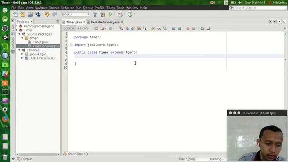
Task: Click the Clean and Build Project icon
Action: [103, 14]
